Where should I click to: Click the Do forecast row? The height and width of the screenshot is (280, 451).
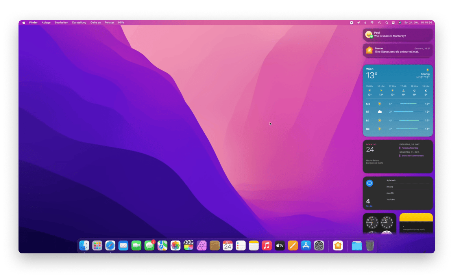[398, 129]
